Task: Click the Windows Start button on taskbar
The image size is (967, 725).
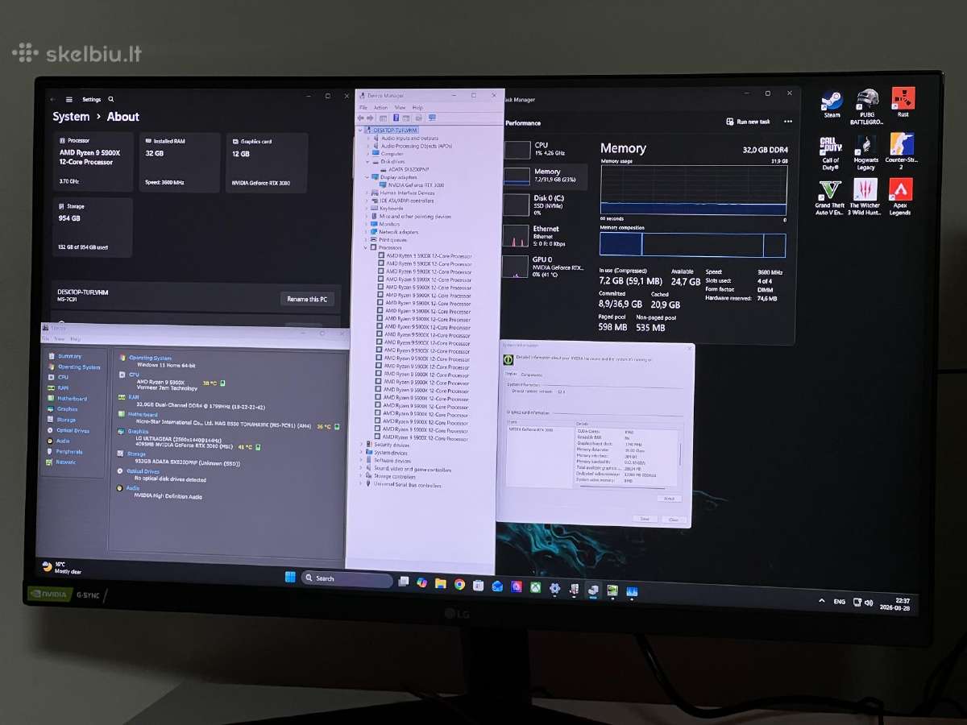Action: [x=289, y=578]
